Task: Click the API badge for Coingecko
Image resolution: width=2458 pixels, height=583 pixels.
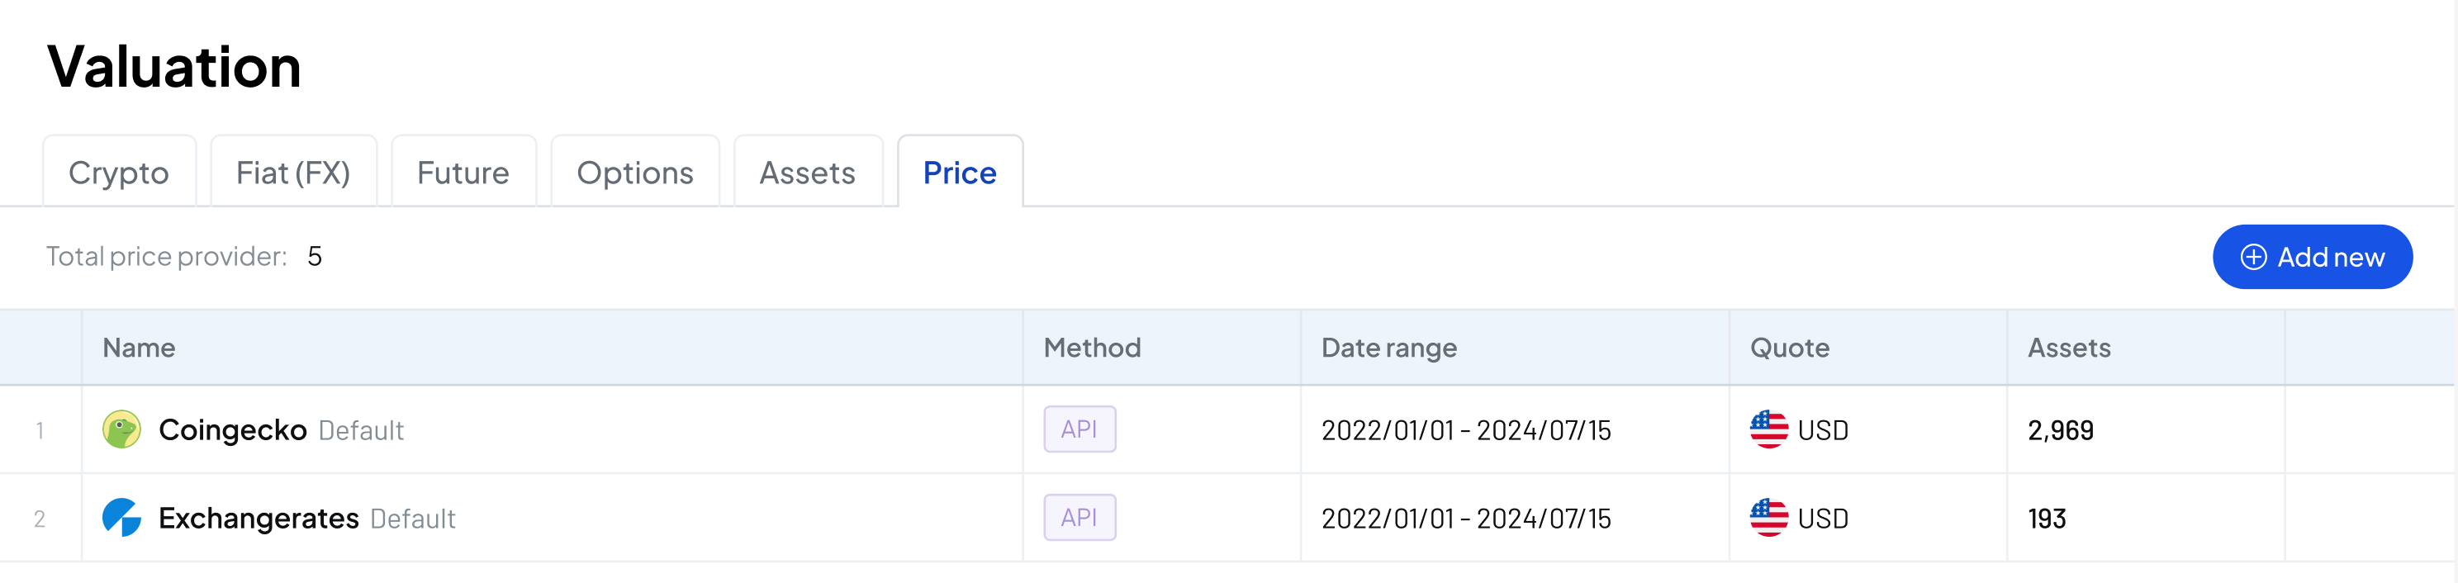Action: (x=1080, y=429)
